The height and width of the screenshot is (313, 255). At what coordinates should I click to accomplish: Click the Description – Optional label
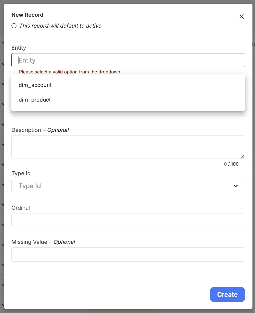point(40,130)
